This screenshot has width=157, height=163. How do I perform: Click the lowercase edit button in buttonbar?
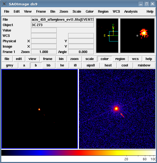(19, 59)
